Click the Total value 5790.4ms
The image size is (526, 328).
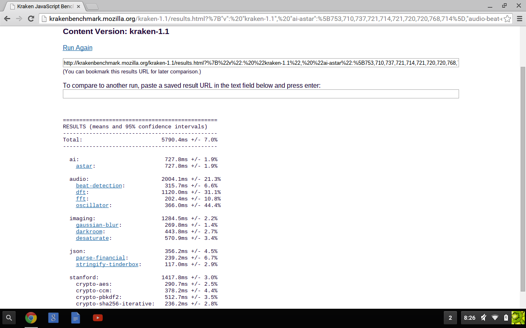(175, 140)
